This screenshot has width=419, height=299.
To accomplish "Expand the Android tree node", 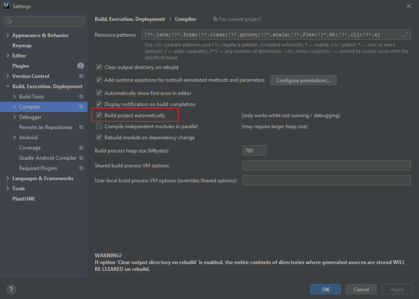I will tap(15, 137).
